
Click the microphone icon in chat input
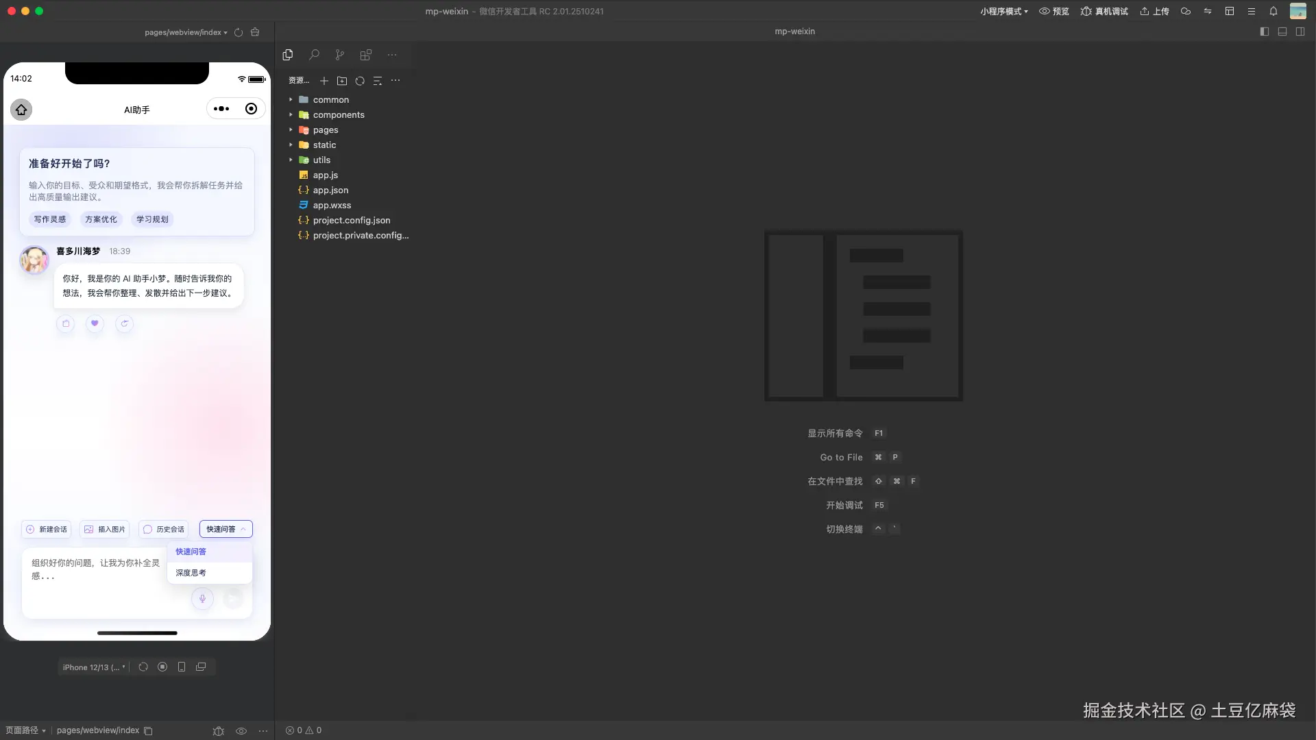pos(202,599)
